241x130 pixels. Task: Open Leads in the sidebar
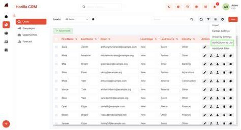[x=31, y=22]
